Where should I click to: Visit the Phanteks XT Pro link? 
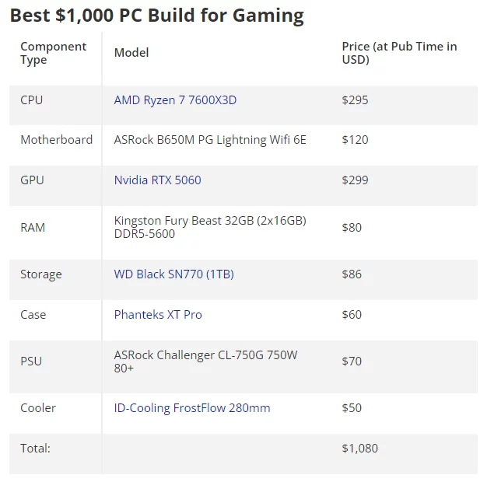pyautogui.click(x=158, y=315)
